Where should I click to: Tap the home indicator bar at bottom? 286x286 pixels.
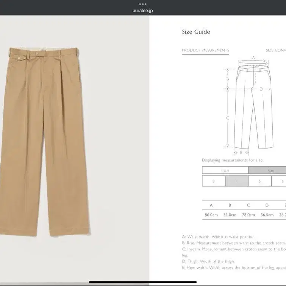pyautogui.click(x=143, y=282)
